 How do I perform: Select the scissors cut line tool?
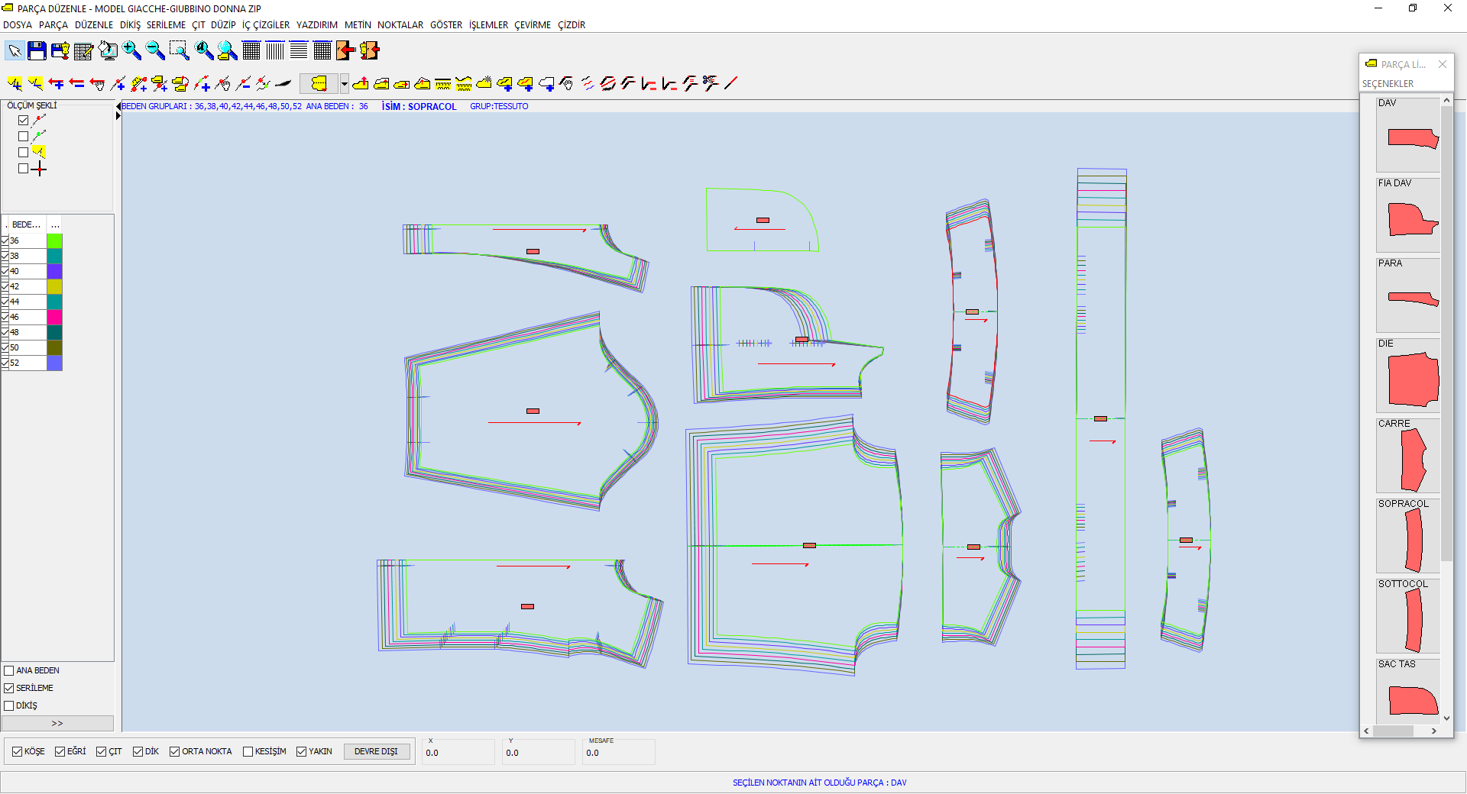click(x=711, y=83)
